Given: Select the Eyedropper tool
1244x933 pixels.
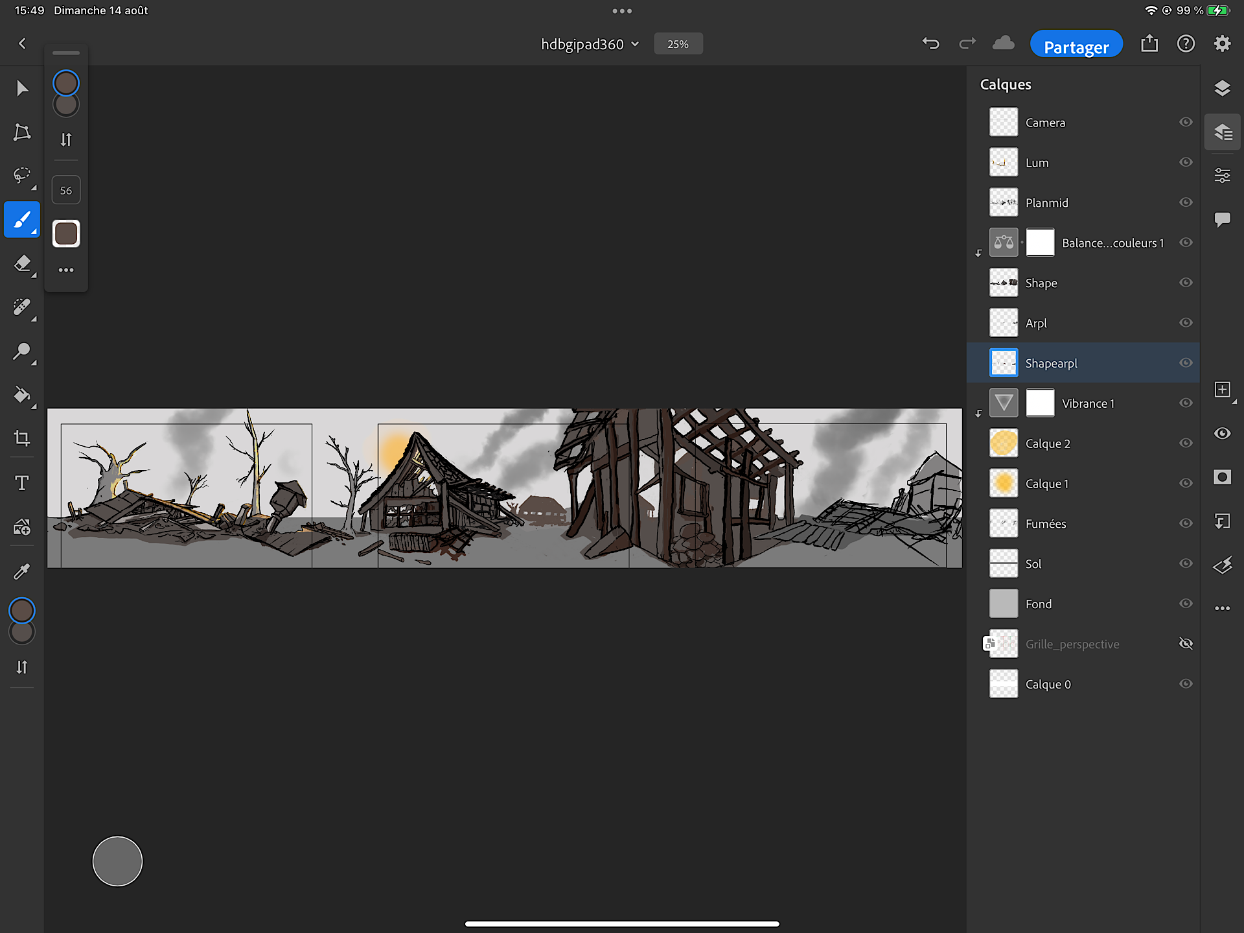Looking at the screenshot, I should [x=22, y=571].
